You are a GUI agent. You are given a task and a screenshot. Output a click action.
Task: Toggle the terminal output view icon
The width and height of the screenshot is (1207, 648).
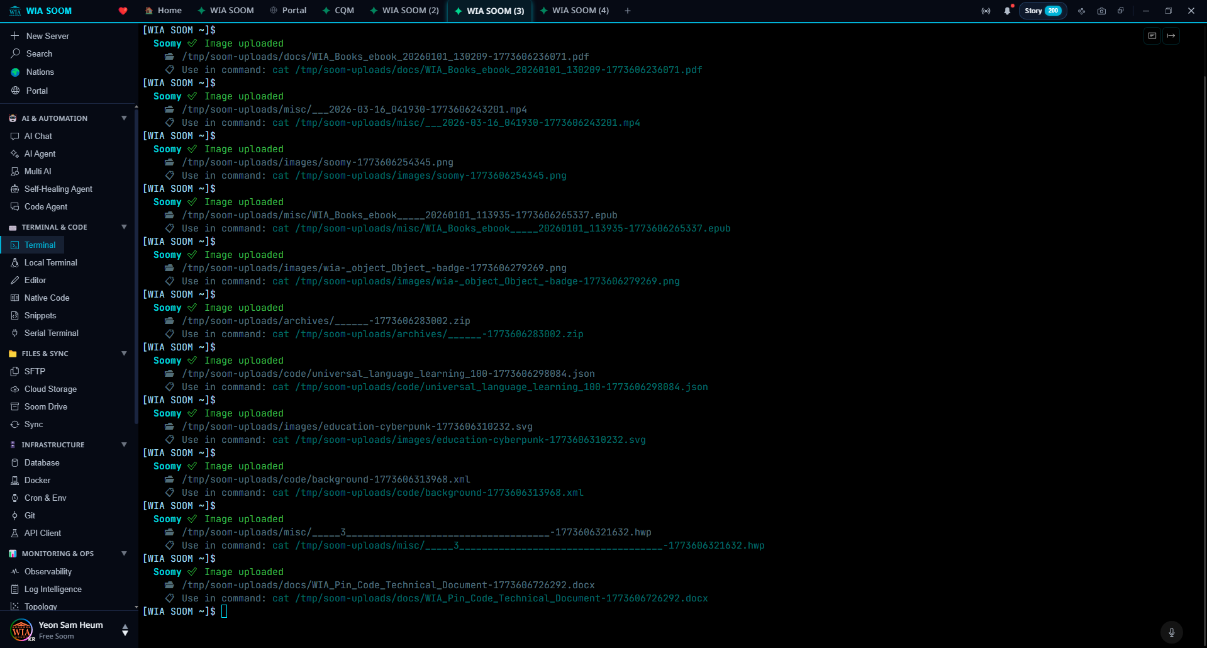coord(1152,36)
